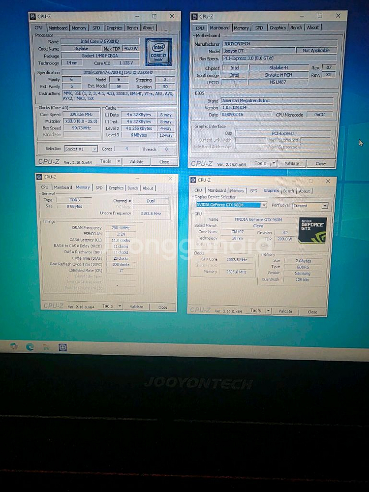
Task: Open SPD tab in Graphics window
Action: click(x=253, y=191)
